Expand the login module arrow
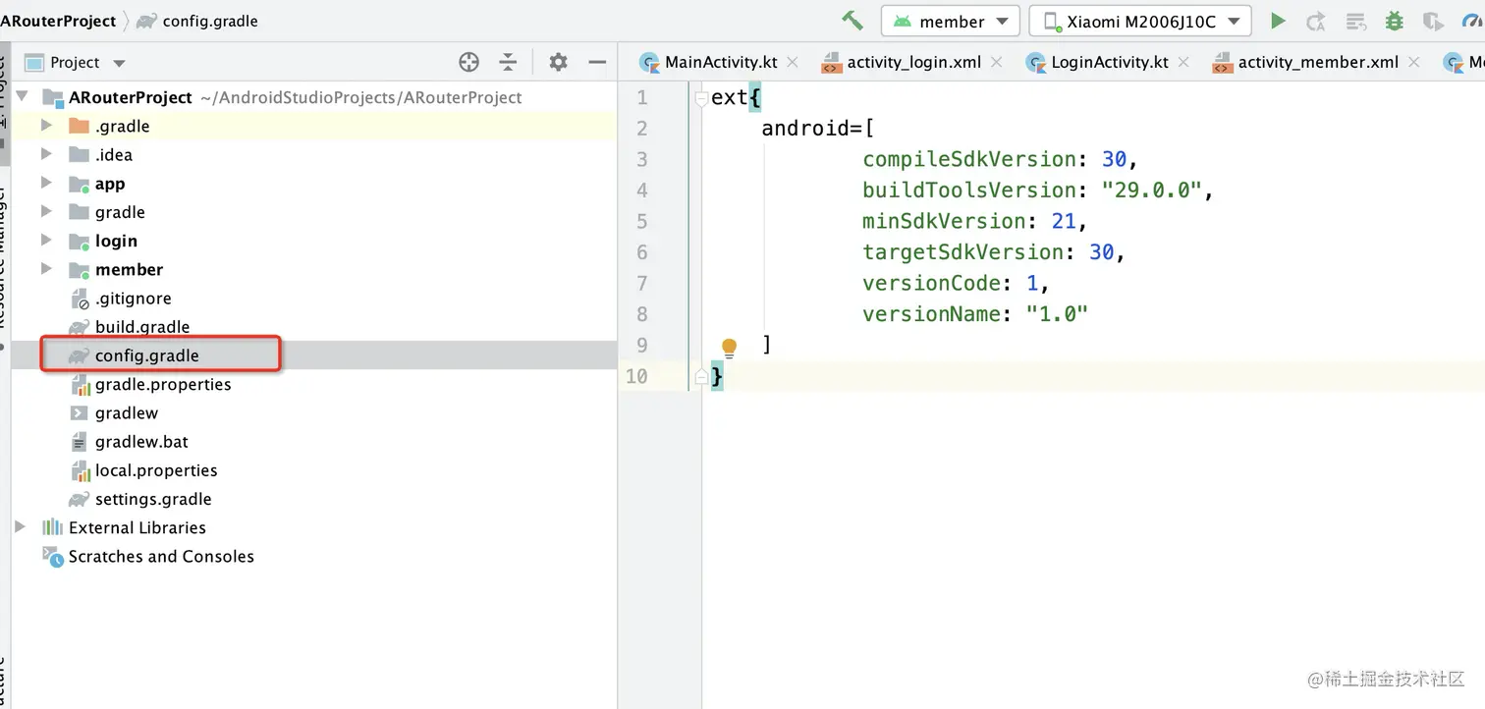1485x709 pixels. (46, 240)
